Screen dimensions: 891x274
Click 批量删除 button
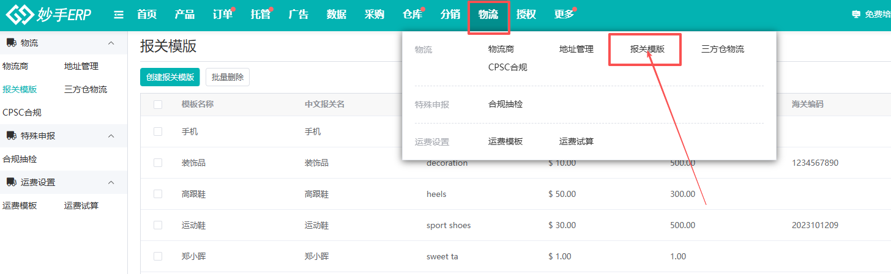pyautogui.click(x=228, y=77)
